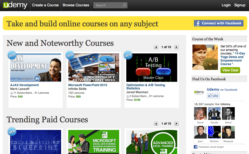This screenshot has width=249, height=154.
Task: Open Optimization & A/B Testing Statistics link
Action: 146,87
